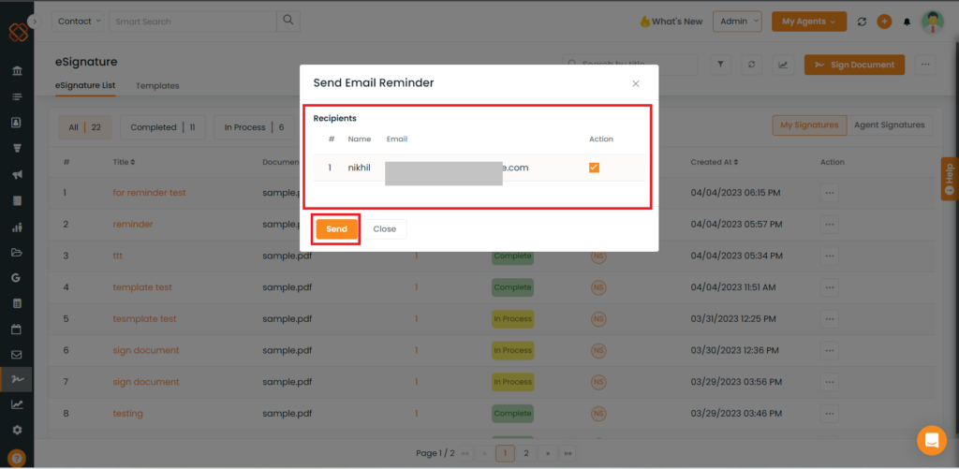Filter by All 22

[x=85, y=127]
